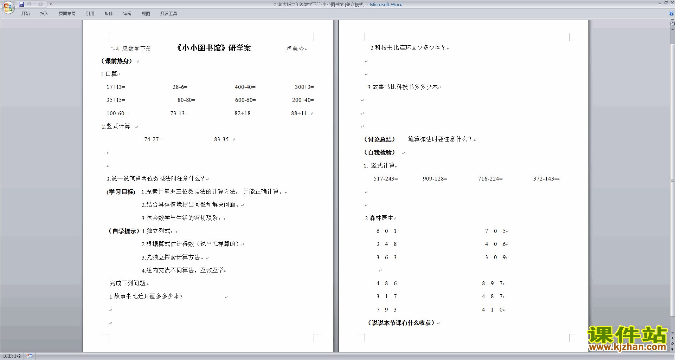The image size is (675, 360).
Task: Click the heading (说说本节课有什么收获)
Action: [x=401, y=323]
